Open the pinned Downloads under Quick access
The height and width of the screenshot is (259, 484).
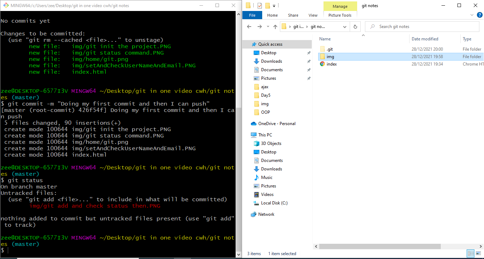pyautogui.click(x=271, y=61)
